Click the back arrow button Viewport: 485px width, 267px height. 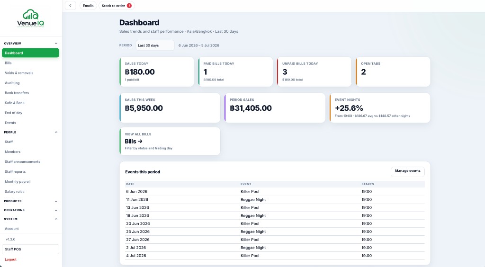tap(70, 6)
